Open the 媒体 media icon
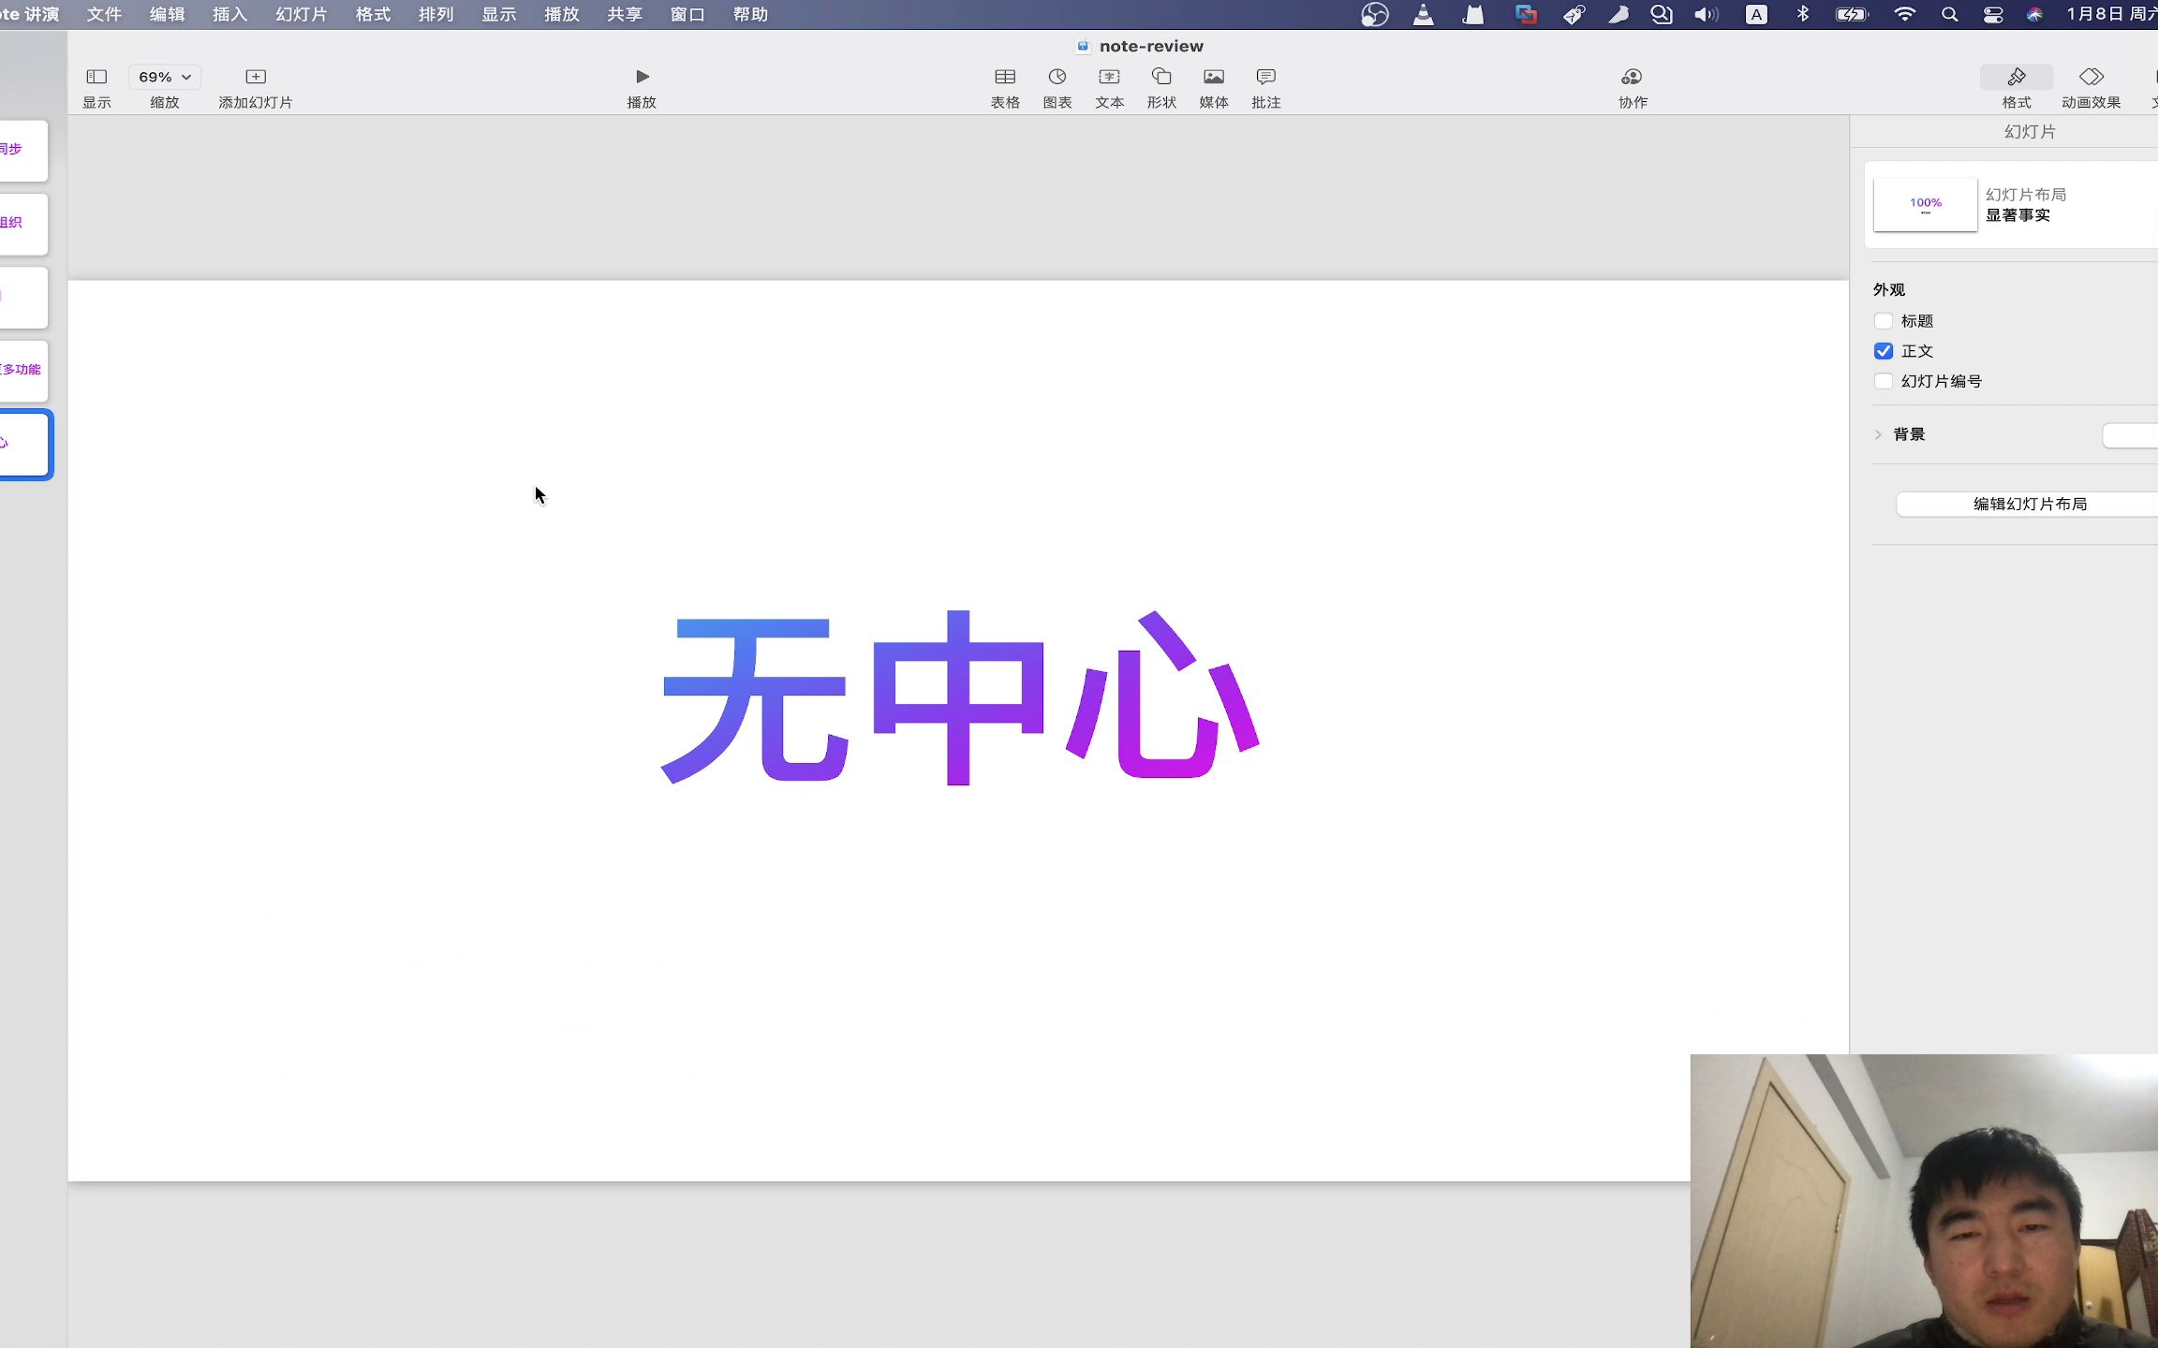This screenshot has width=2158, height=1348. click(1214, 77)
